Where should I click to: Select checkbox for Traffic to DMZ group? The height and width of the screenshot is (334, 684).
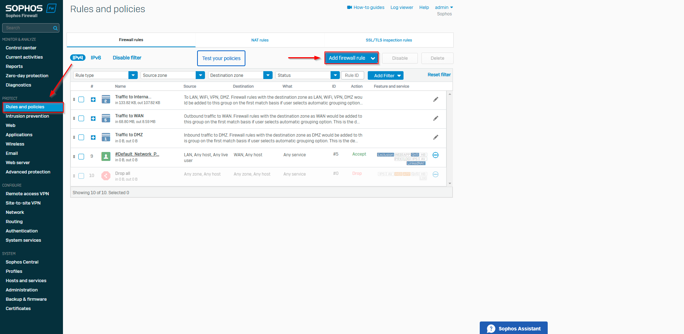(81, 137)
